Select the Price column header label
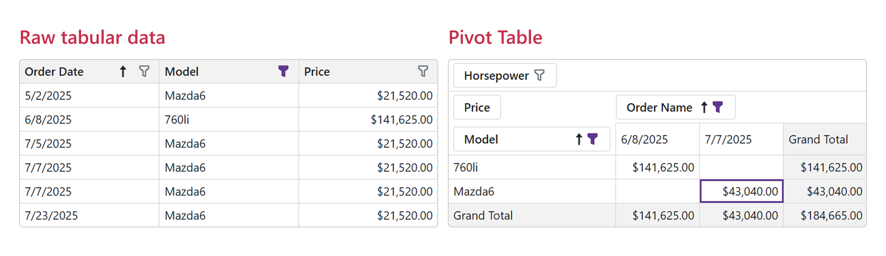 [x=317, y=72]
